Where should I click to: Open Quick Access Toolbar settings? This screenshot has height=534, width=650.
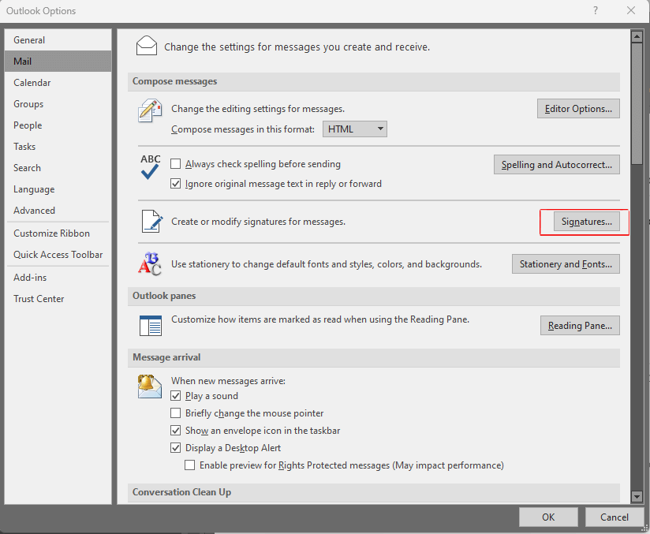tap(58, 255)
